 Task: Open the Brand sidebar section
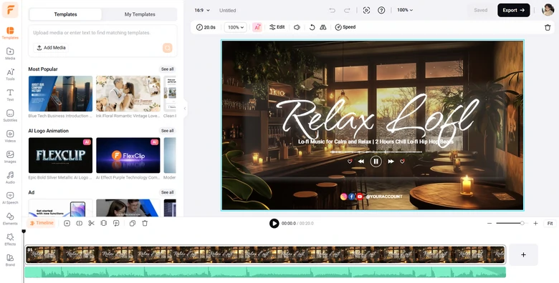coord(10,260)
